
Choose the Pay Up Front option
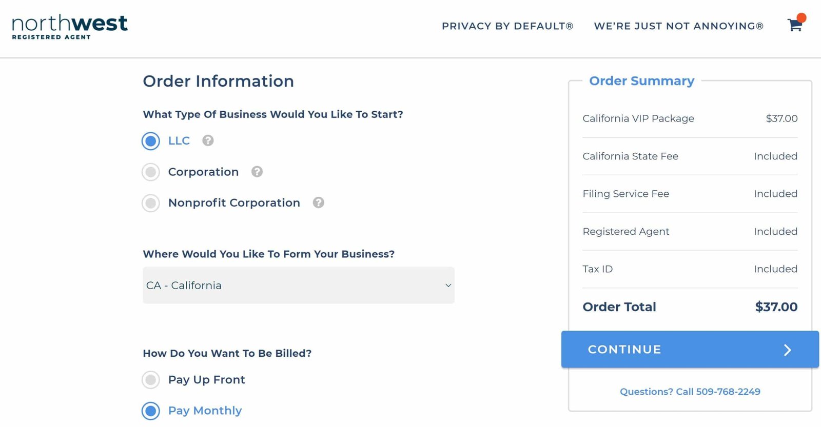151,380
